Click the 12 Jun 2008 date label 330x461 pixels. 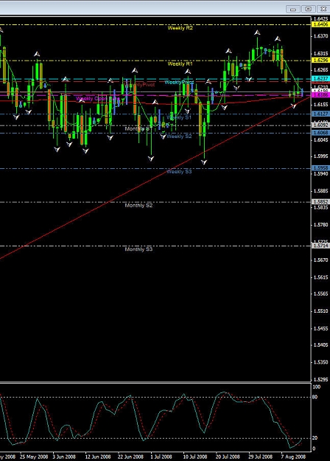point(98,457)
